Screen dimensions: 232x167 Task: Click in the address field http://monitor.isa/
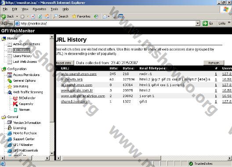(x=105, y=23)
